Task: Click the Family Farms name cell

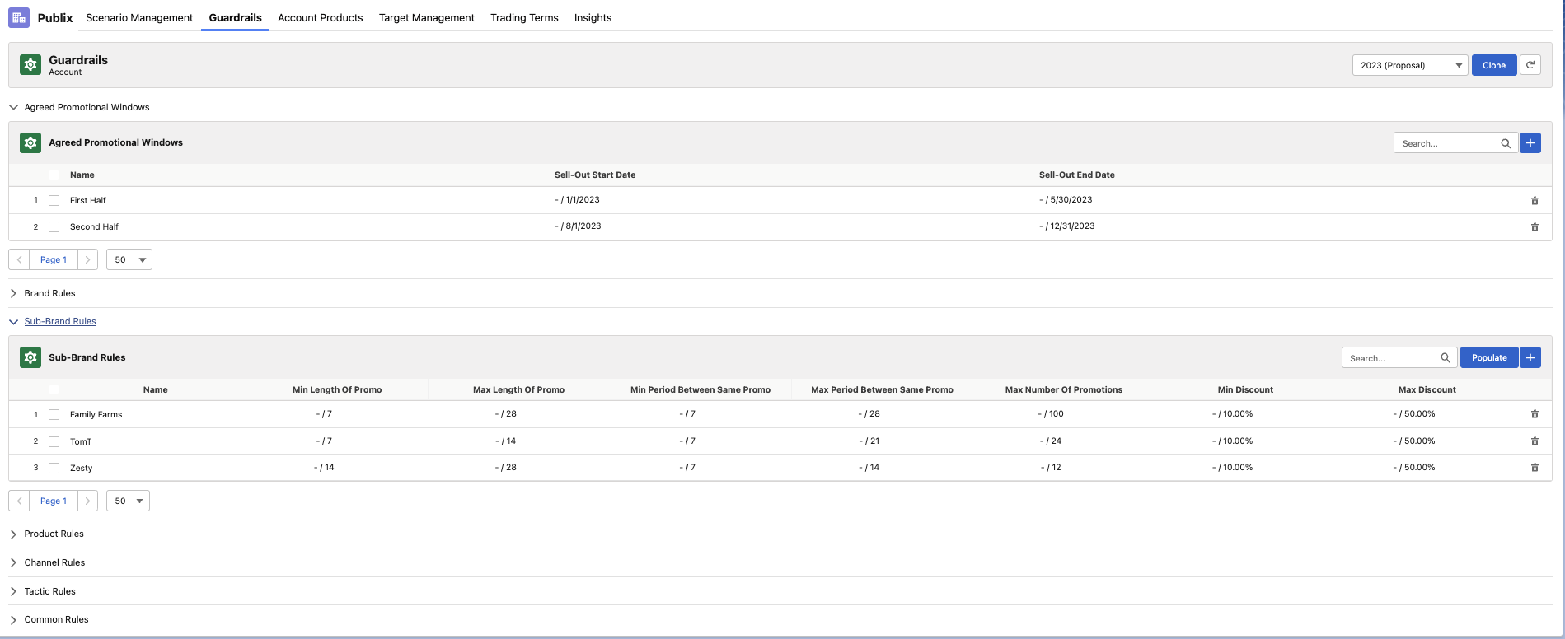Action: (96, 414)
